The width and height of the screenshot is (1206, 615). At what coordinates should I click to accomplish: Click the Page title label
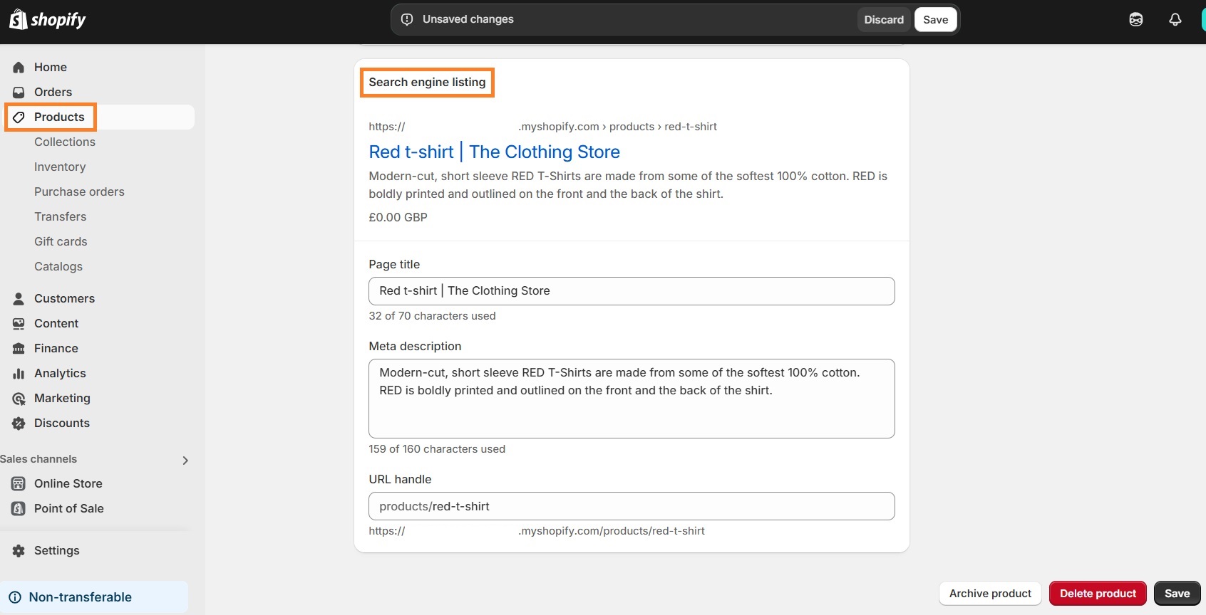pyautogui.click(x=394, y=264)
